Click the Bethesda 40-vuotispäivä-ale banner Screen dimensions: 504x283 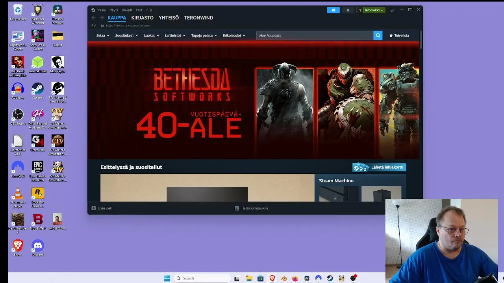pyautogui.click(x=254, y=101)
